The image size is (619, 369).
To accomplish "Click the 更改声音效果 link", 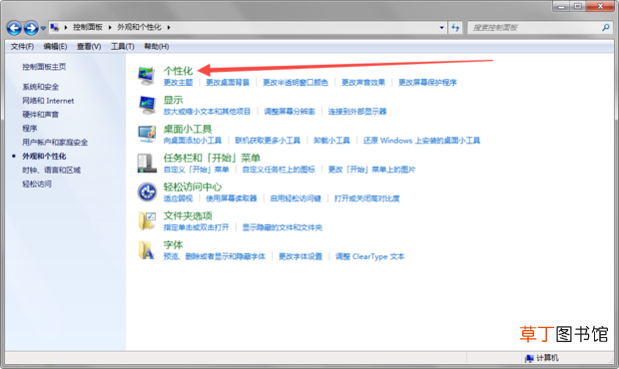I will click(x=363, y=83).
